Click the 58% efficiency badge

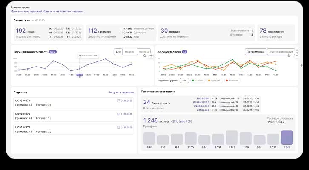(53, 52)
